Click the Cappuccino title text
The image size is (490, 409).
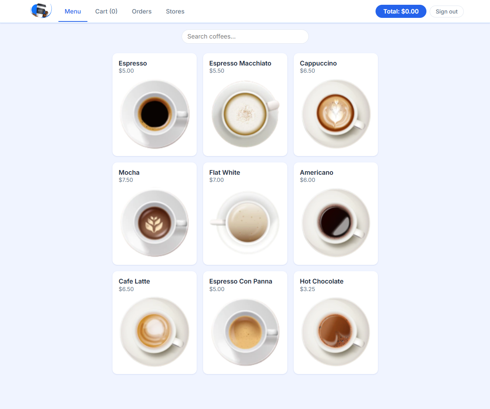[318, 63]
